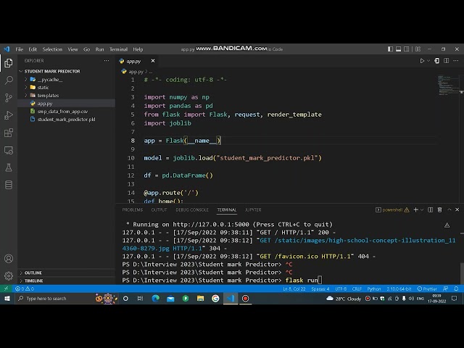The height and width of the screenshot is (348, 464).
Task: Change indentation via Spaces: 4
Action: [320, 289]
